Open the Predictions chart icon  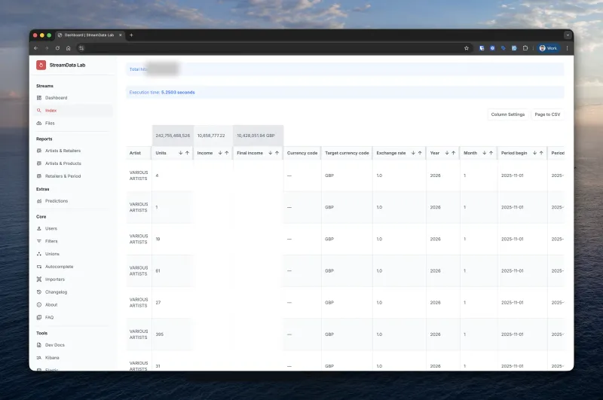[39, 201]
